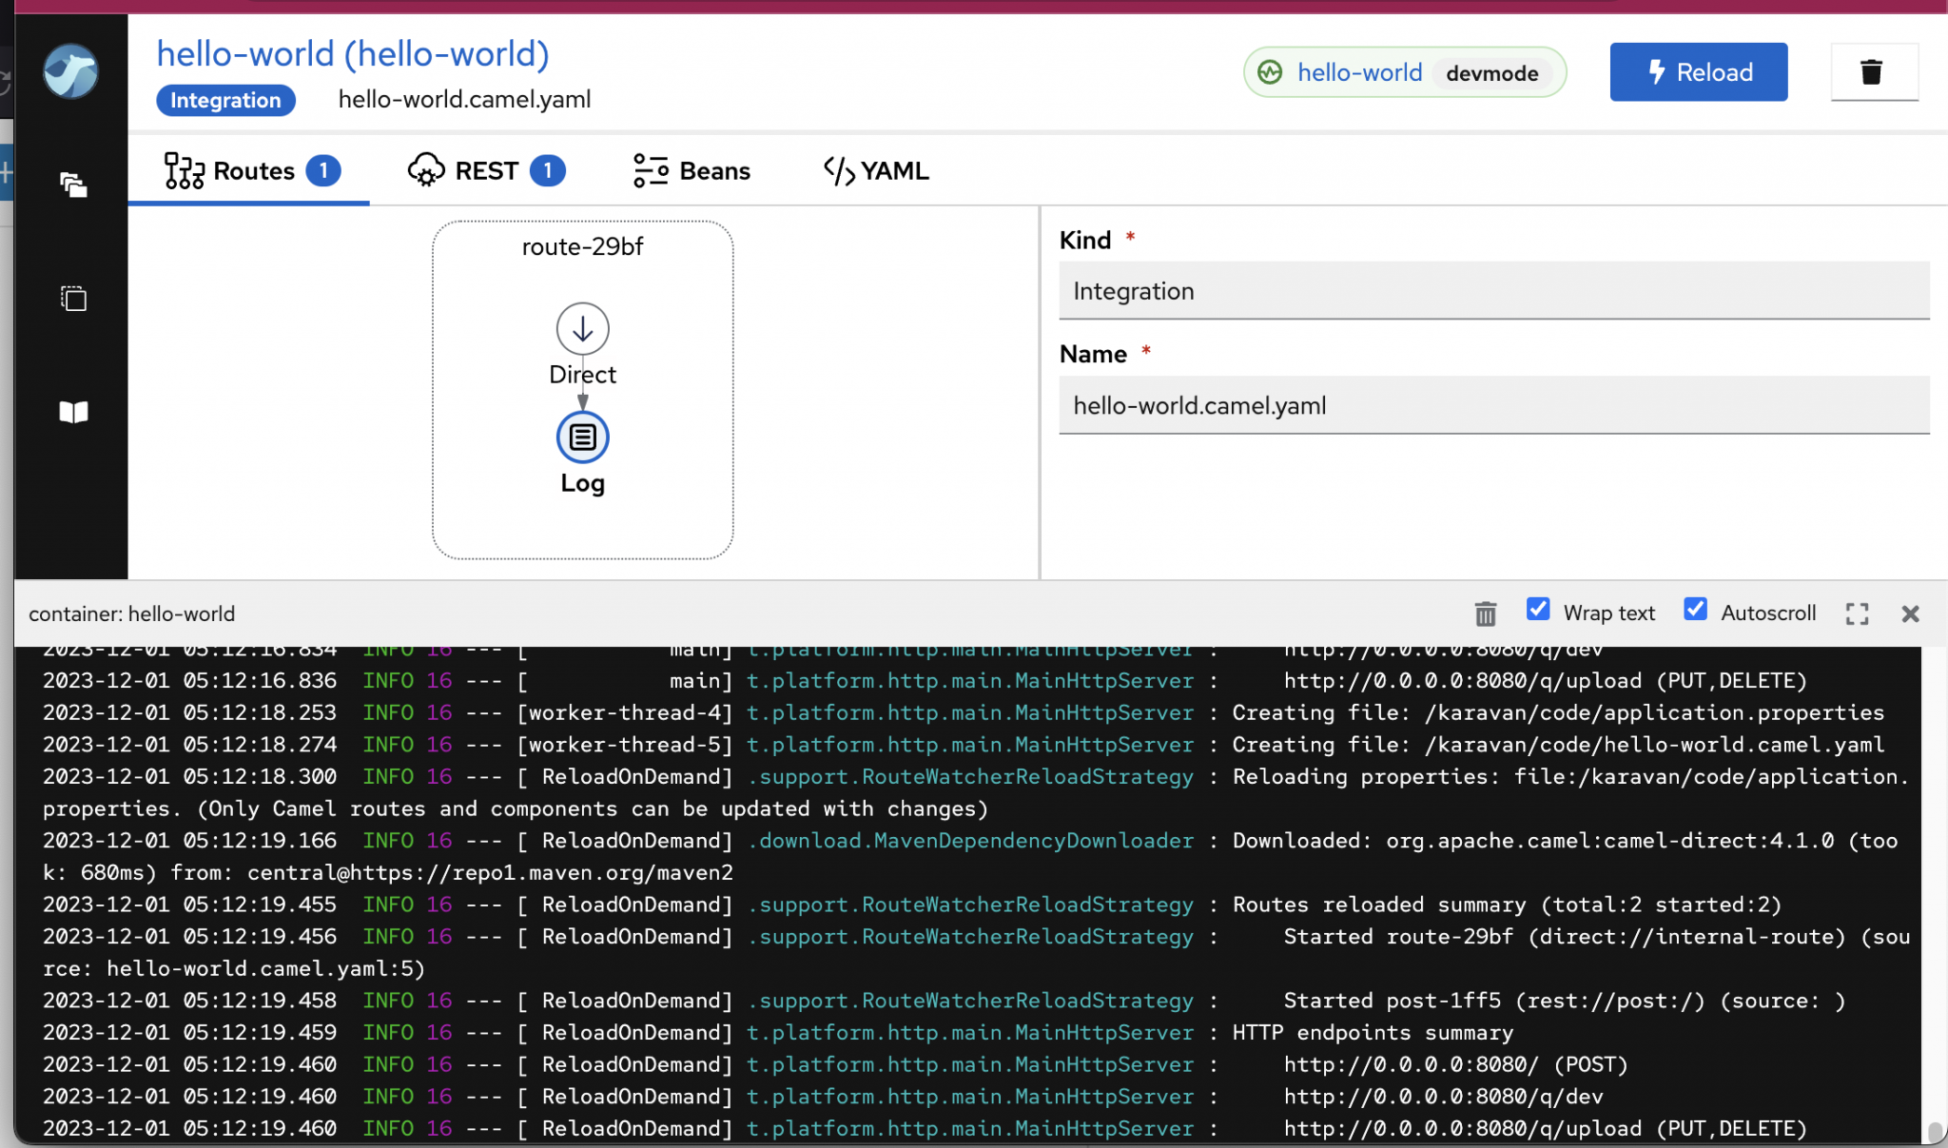Close the container log panel
Viewport: 1948px width, 1148px height.
1910,614
